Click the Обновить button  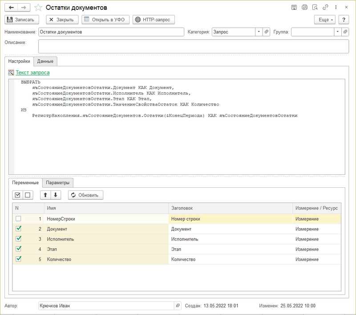pyautogui.click(x=86, y=195)
